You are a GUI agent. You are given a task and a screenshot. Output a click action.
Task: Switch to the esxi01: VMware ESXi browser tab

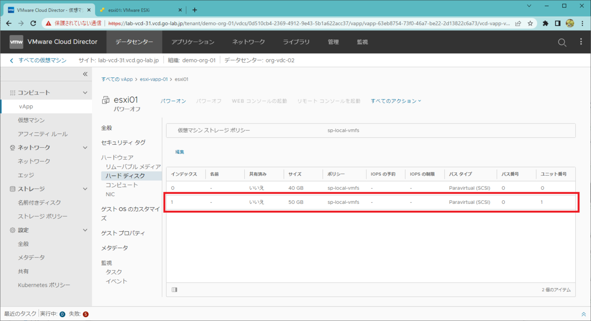pyautogui.click(x=140, y=10)
